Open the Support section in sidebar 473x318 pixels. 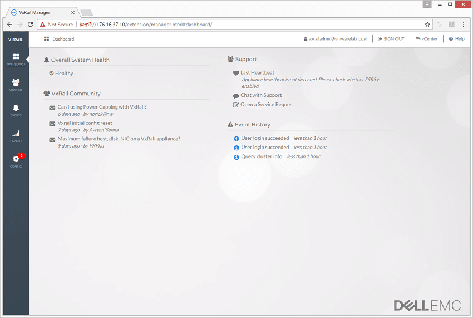coord(16,82)
